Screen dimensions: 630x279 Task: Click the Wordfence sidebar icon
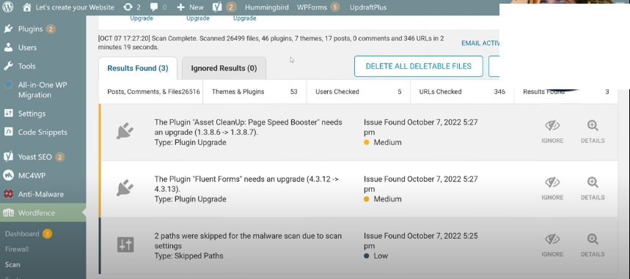8,213
